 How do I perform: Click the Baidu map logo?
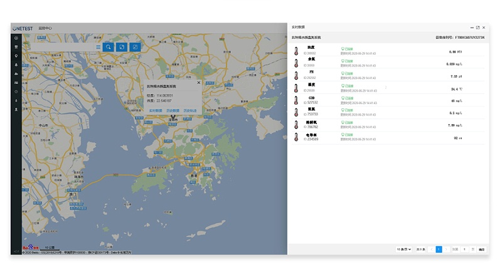30,248
